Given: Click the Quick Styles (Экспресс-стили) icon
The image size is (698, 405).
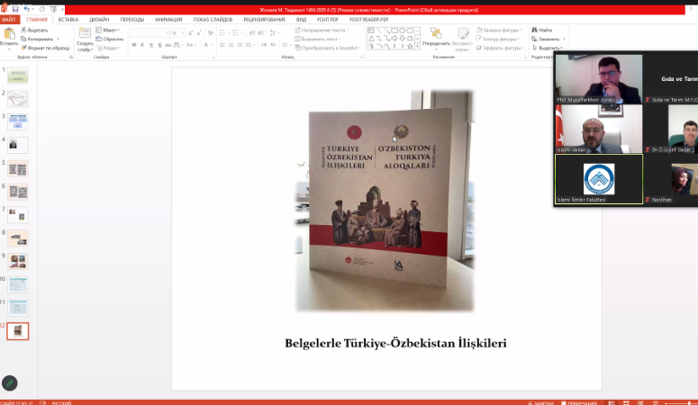Looking at the screenshot, I should pos(463,34).
